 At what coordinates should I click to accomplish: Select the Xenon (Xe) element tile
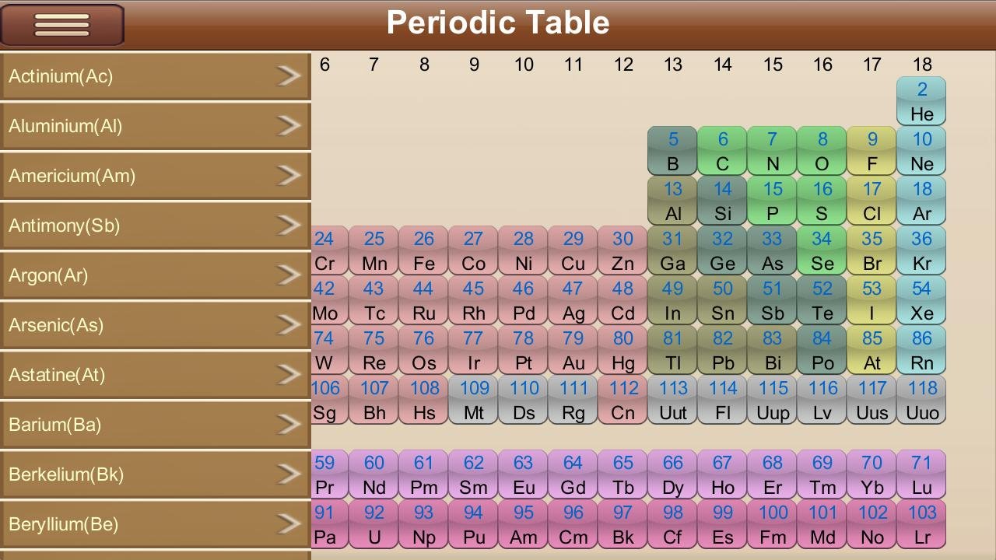[x=921, y=300]
